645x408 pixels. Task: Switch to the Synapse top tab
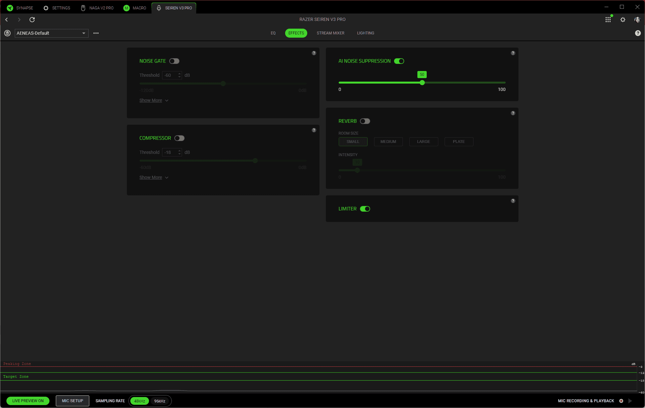coord(20,8)
